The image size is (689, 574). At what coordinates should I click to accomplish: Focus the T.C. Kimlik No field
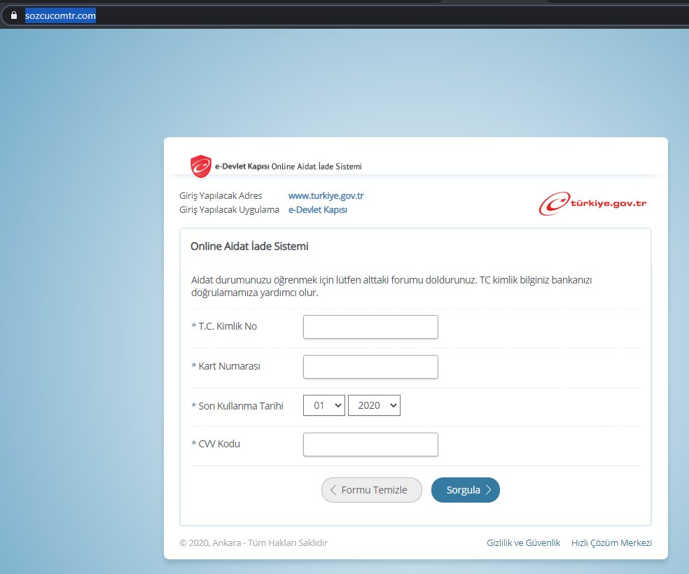point(370,327)
